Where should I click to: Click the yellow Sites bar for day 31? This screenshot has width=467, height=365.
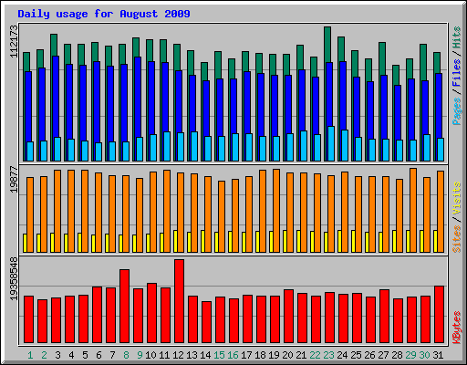pyautogui.click(x=435, y=241)
